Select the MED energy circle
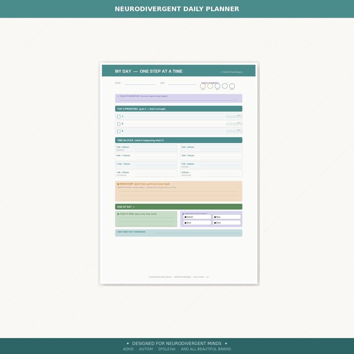The image size is (354, 354). pos(217,86)
